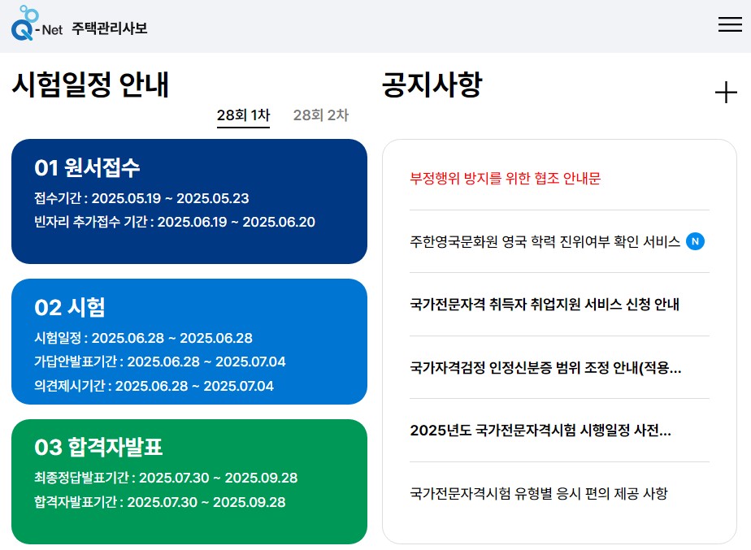Image resolution: width=751 pixels, height=550 pixels.
Task: Click the blue N badge on the 주한영국문화원 notice
Action: point(695,241)
